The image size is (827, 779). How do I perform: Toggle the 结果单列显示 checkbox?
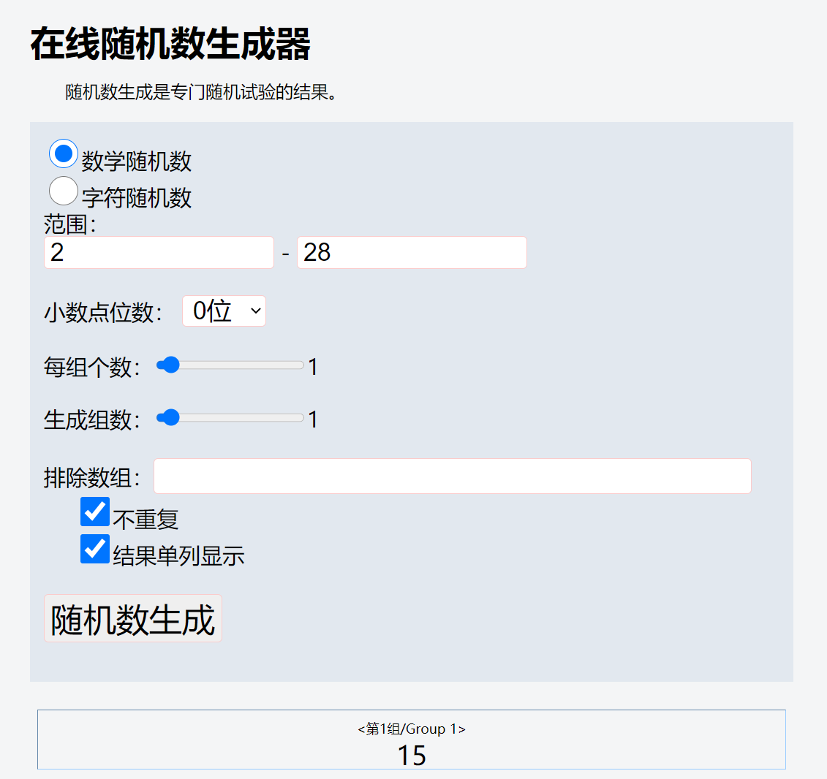[x=95, y=549]
